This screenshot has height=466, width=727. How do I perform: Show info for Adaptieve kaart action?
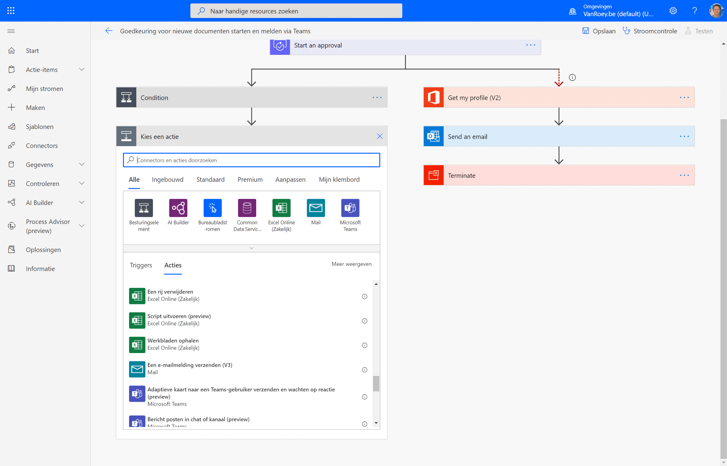365,397
